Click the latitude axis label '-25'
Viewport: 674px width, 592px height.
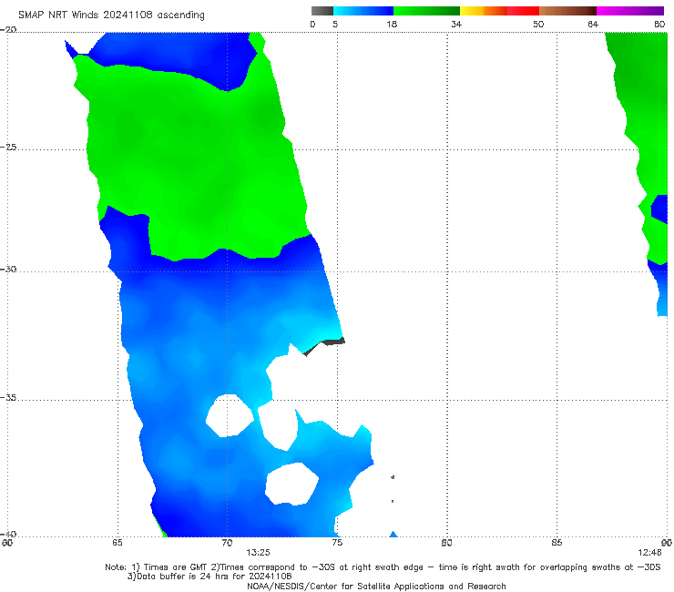tap(8, 148)
